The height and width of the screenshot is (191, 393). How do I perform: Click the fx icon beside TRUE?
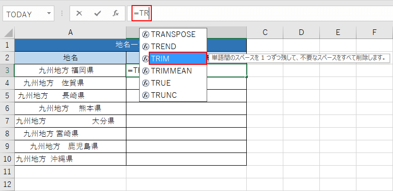pos(146,83)
